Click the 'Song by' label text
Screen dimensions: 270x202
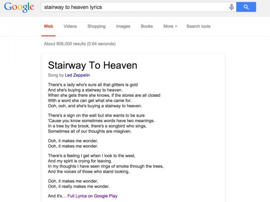point(56,75)
